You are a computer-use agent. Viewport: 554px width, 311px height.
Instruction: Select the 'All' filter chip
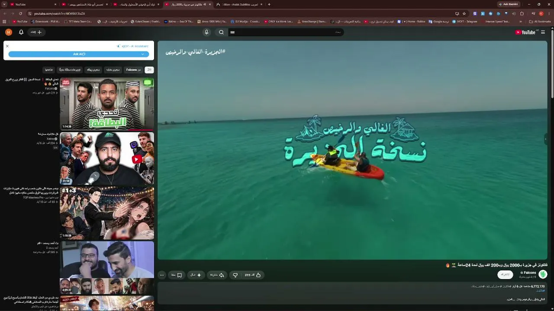point(149,70)
